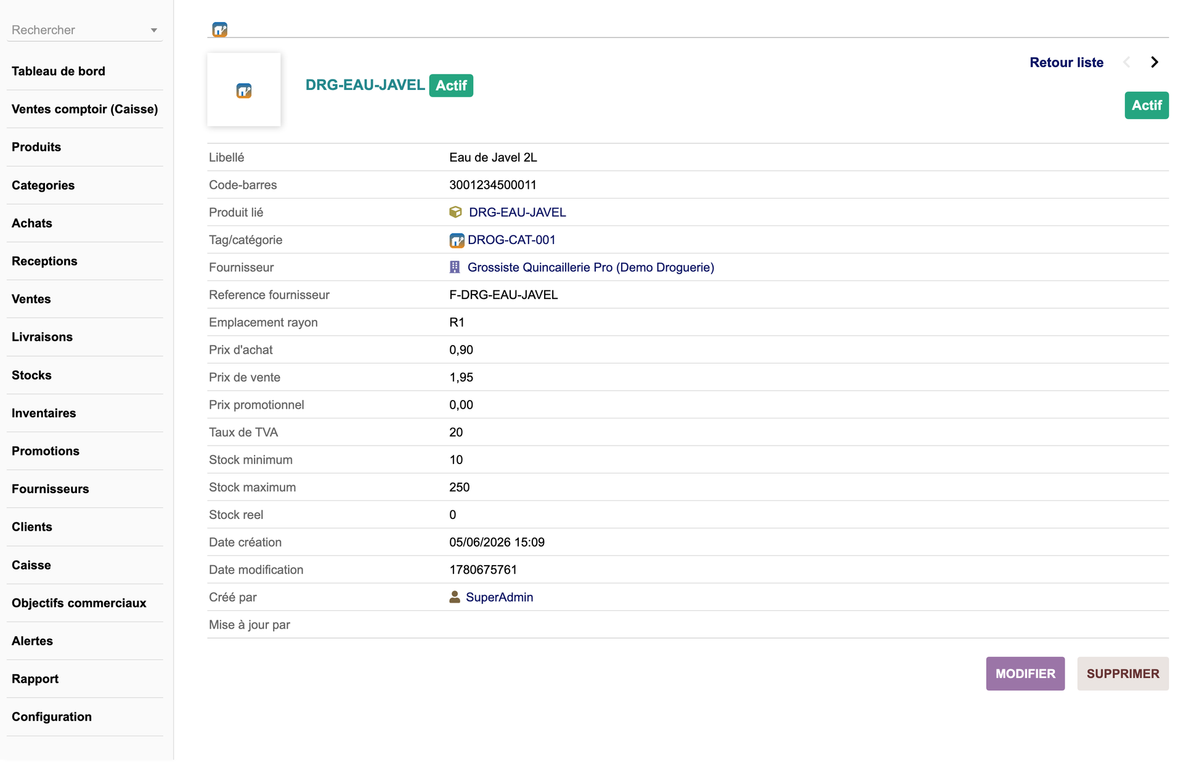Open the Configuration menu item

click(x=85, y=717)
